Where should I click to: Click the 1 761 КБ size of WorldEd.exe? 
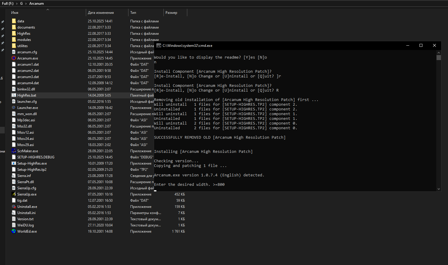click(x=178, y=231)
